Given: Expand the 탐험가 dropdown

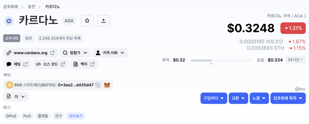Looking at the screenshot, I should [x=75, y=53].
